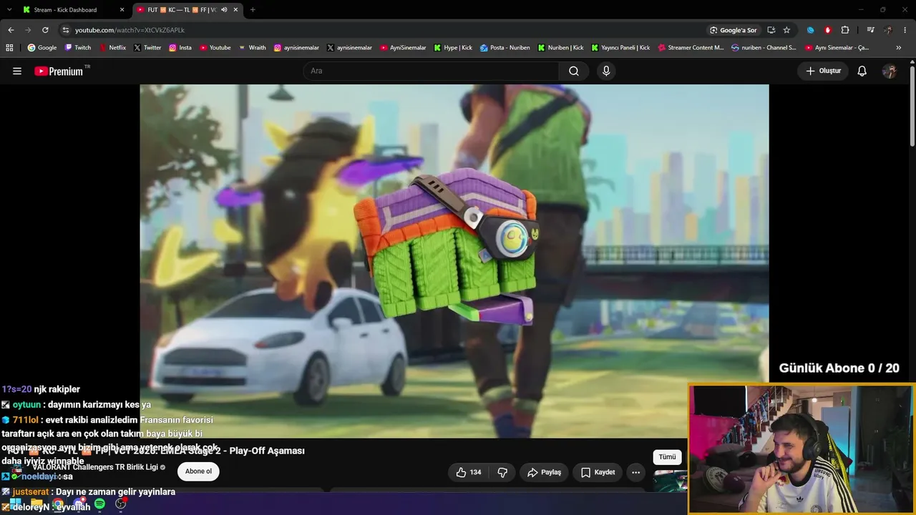The height and width of the screenshot is (515, 916).
Task: Open the red hand blocker extension
Action: point(828,30)
